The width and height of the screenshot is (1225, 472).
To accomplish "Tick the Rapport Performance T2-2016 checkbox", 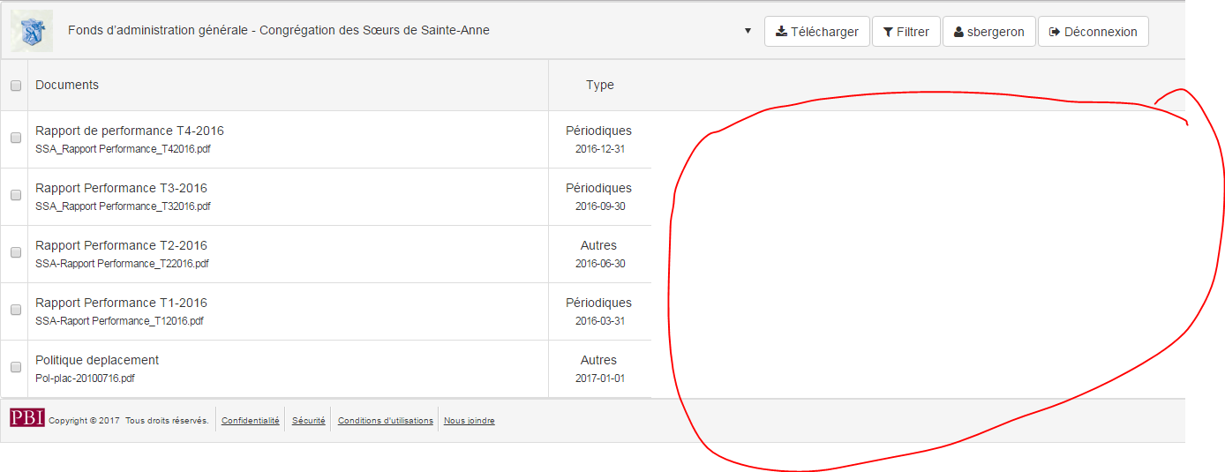I will tap(15, 252).
